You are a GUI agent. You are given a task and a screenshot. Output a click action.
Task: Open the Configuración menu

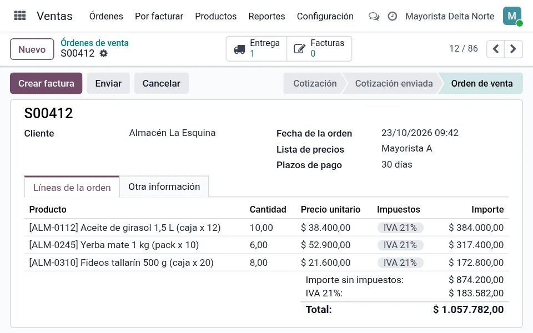click(x=325, y=16)
